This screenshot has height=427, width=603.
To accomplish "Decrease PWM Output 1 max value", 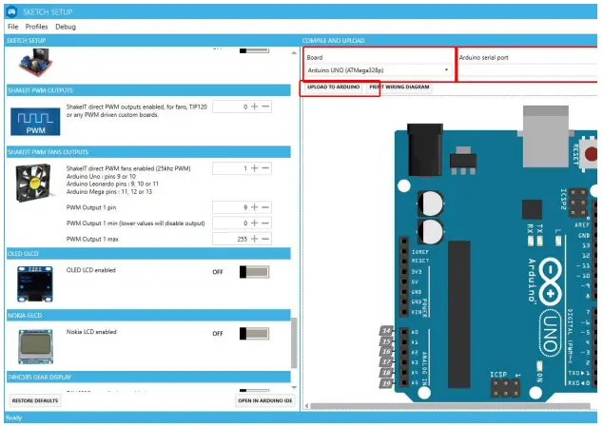I will tap(265, 239).
